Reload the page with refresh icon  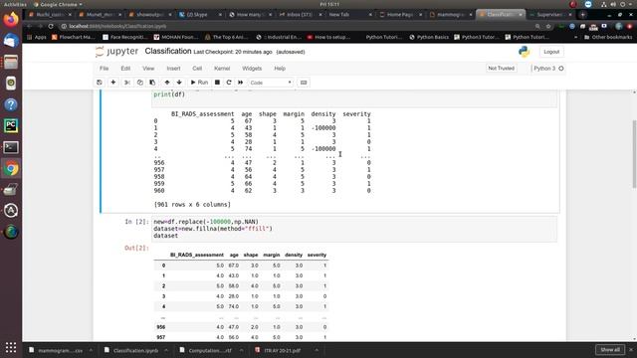51,26
